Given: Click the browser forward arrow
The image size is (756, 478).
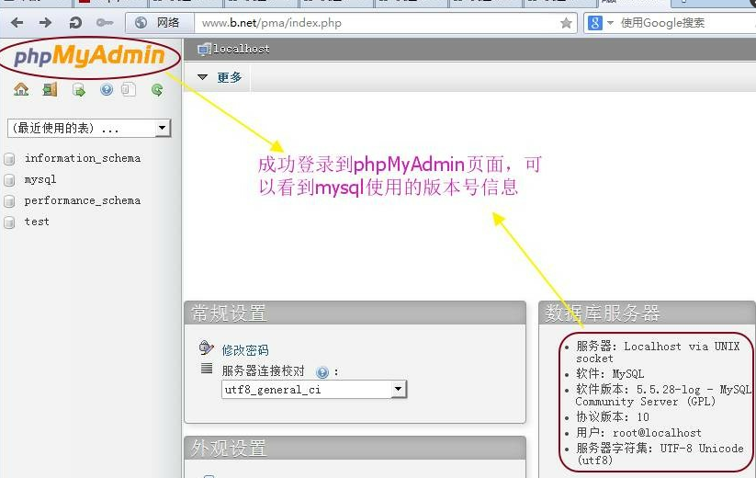Looking at the screenshot, I should (45, 23).
